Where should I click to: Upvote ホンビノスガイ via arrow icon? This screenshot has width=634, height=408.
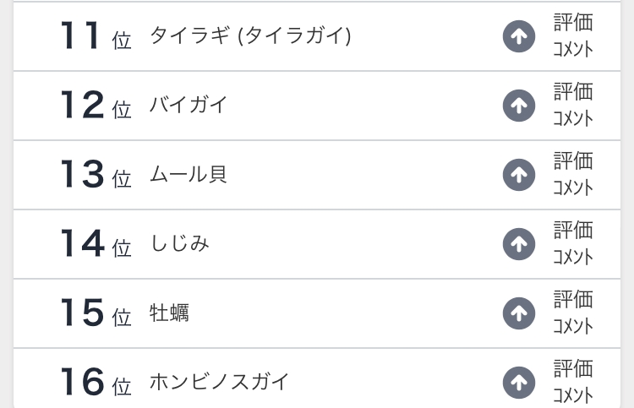tap(519, 383)
